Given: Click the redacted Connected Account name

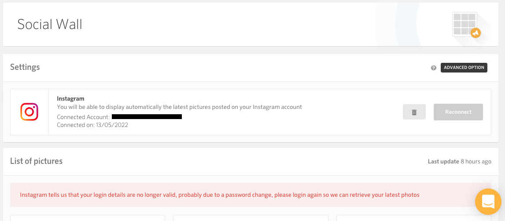Looking at the screenshot, I should [x=147, y=116].
